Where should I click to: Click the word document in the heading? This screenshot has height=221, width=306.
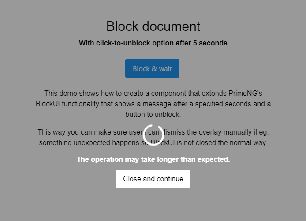(x=171, y=26)
